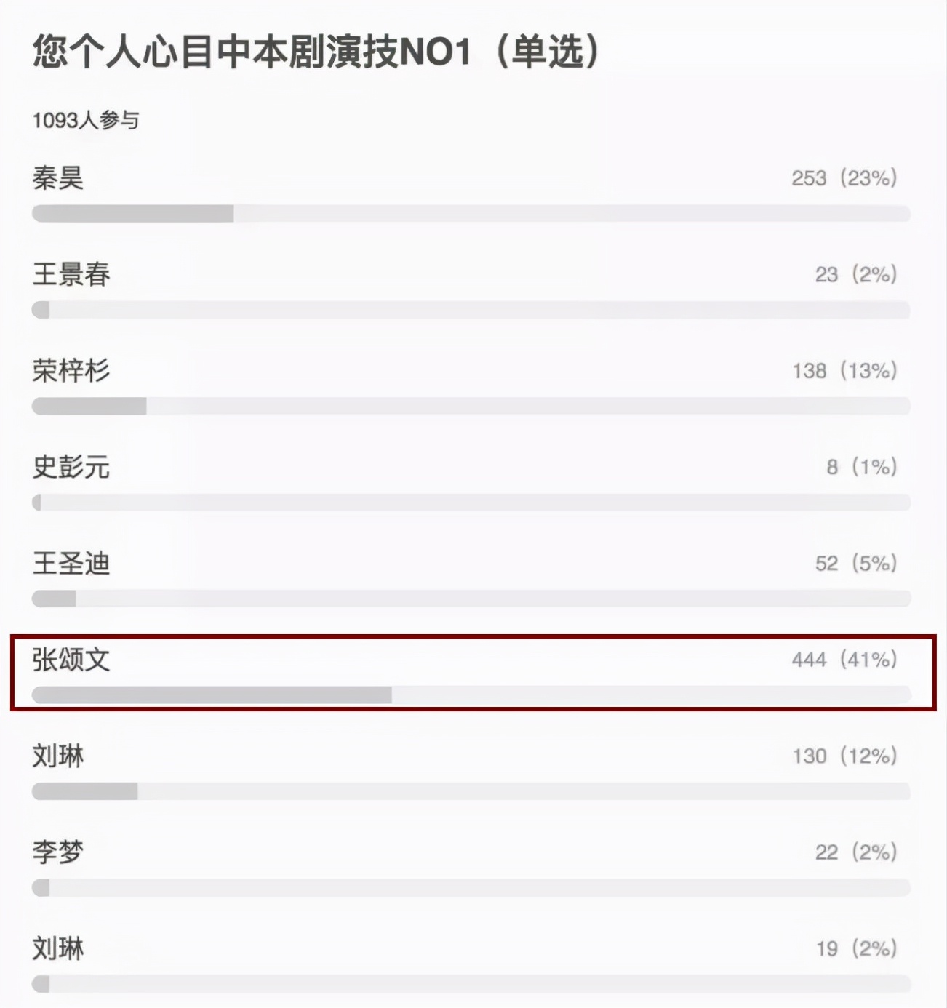Select the highlighted 张颂文 option
Screen dimensions: 947x1008
(x=474, y=673)
